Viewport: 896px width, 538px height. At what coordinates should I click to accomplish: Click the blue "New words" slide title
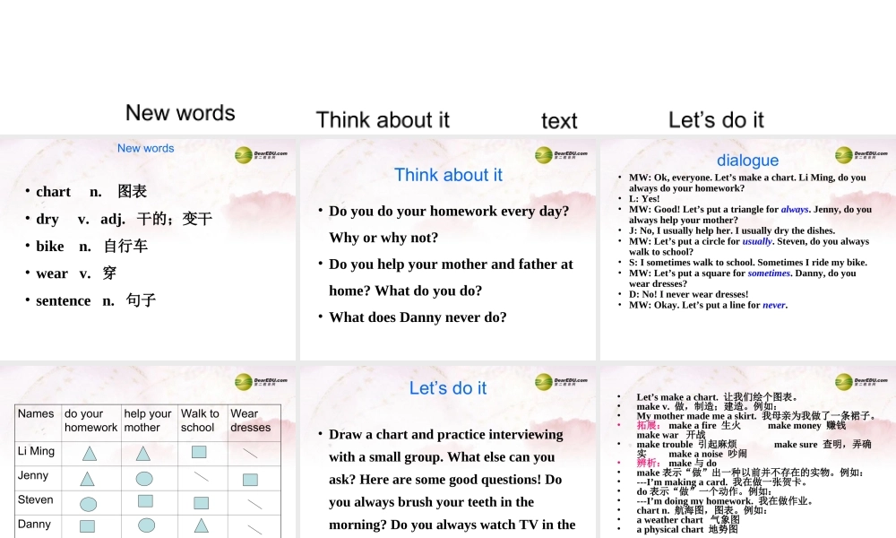click(146, 148)
